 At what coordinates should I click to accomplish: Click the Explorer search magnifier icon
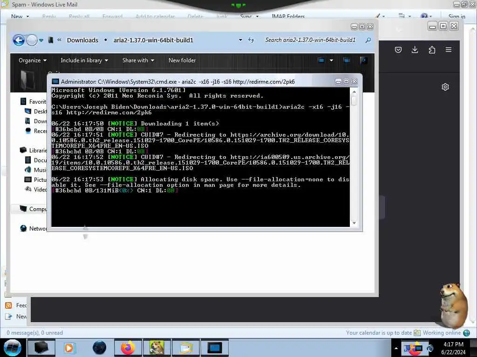[368, 40]
